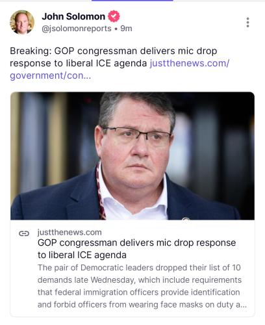Select the purple active tab indicator at top
The width and height of the screenshot is (265, 325).
(132, 1)
